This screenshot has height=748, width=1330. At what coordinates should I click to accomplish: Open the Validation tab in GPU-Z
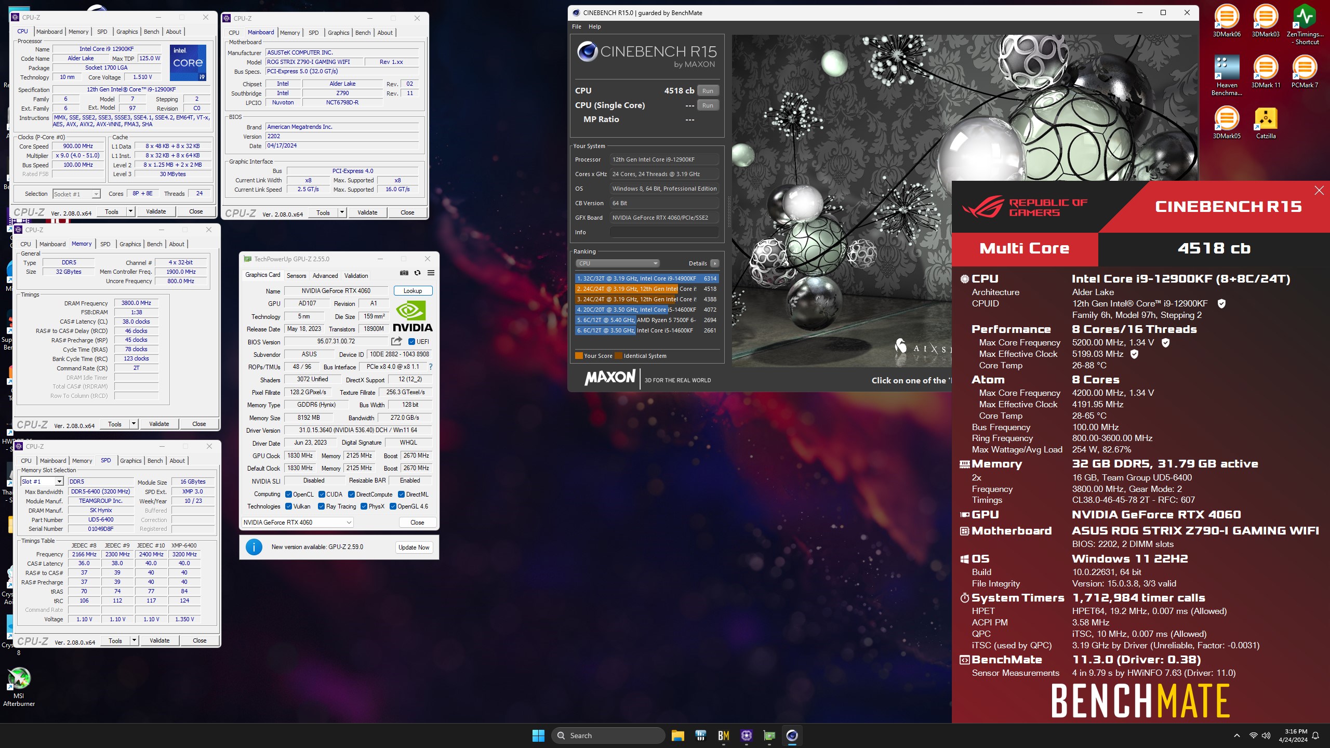[356, 276]
